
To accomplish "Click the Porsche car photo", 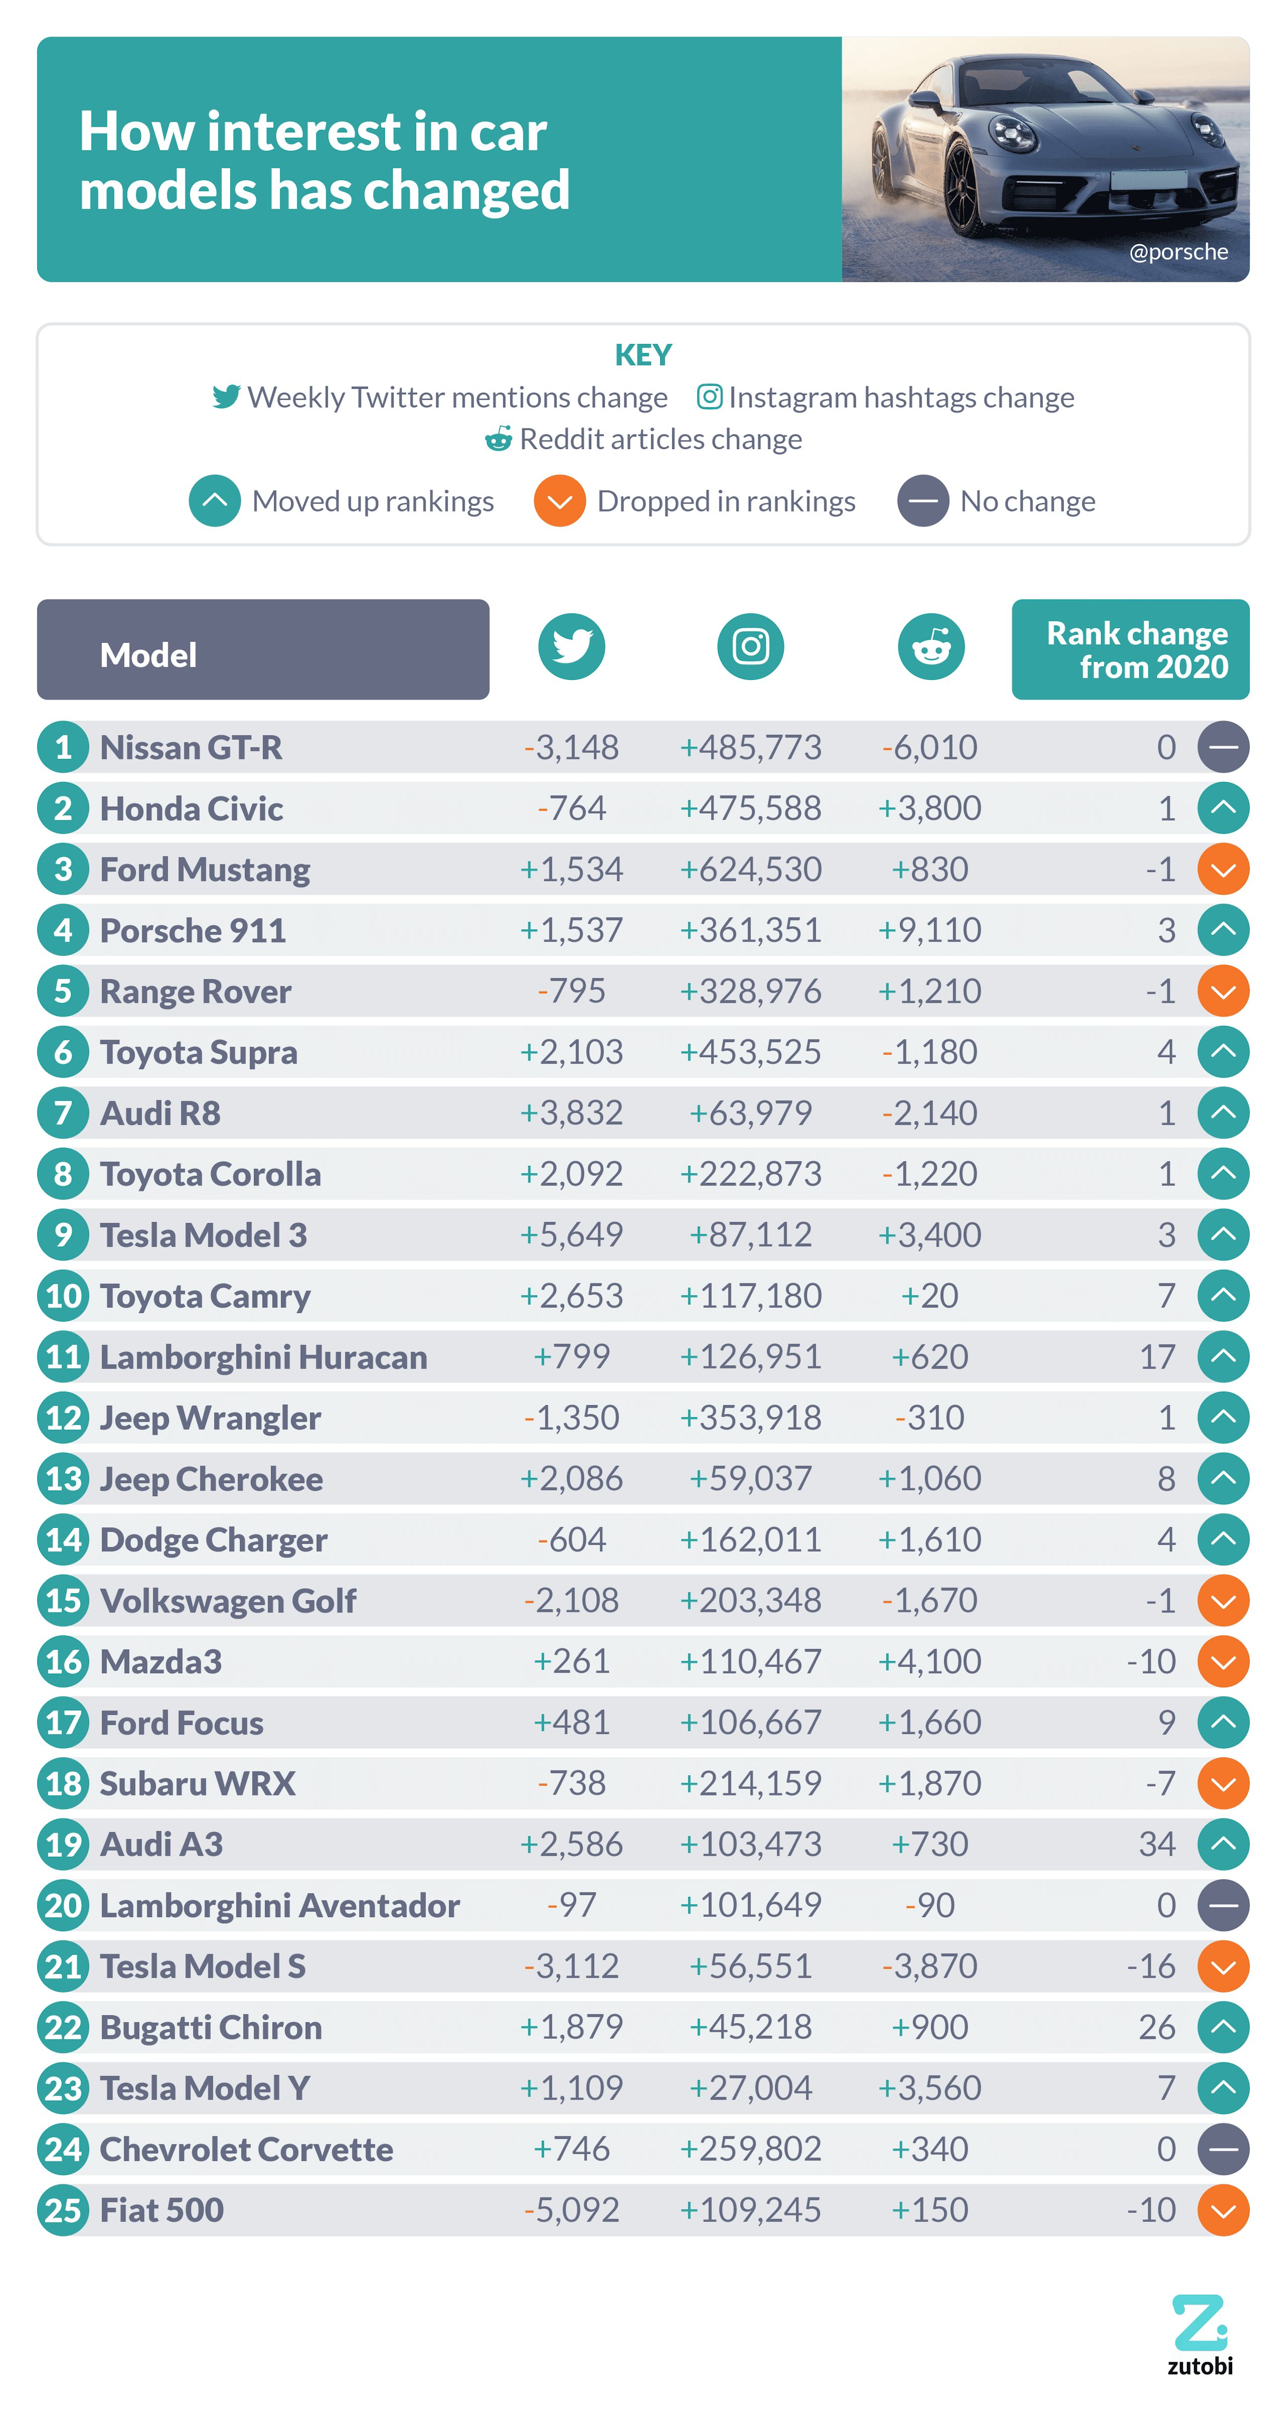I will point(1045,159).
